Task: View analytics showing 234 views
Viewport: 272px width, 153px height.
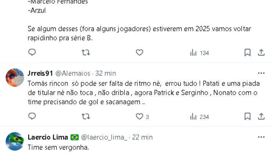Action: (199, 117)
